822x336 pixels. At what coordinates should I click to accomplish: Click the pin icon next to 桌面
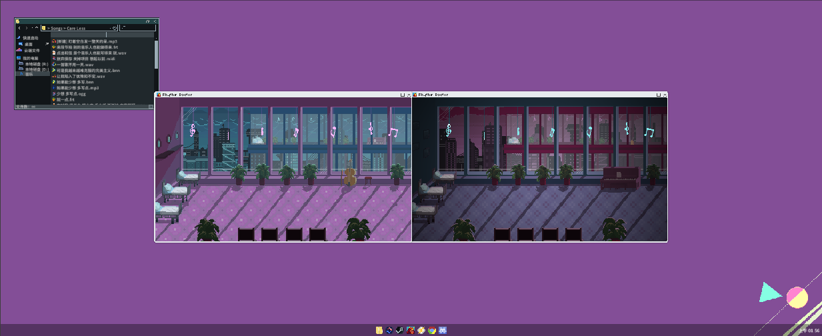(47, 44)
